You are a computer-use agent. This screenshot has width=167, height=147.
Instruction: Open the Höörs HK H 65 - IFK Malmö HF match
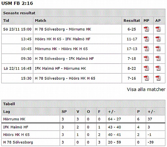pyautogui.click(x=63, y=39)
